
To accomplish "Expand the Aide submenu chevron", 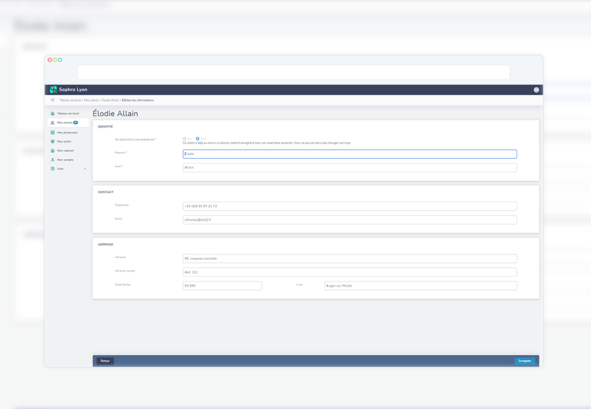I will [x=85, y=169].
